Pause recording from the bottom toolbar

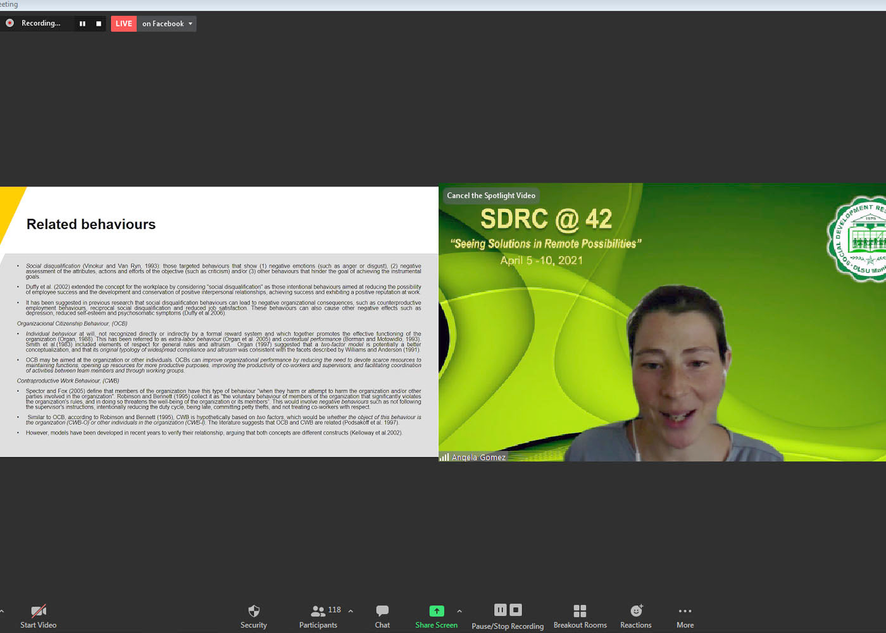pos(500,610)
